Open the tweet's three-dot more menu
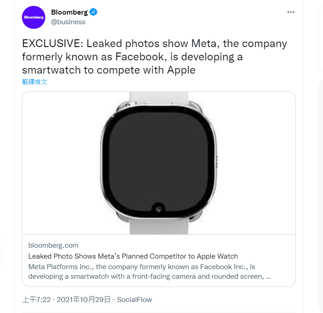323x313 pixels. pos(291,12)
